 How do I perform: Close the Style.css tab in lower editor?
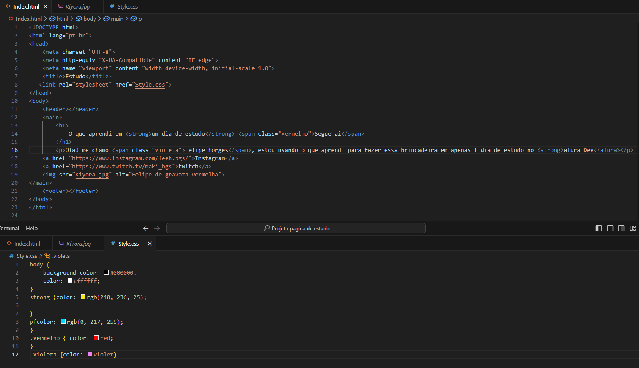pos(150,244)
